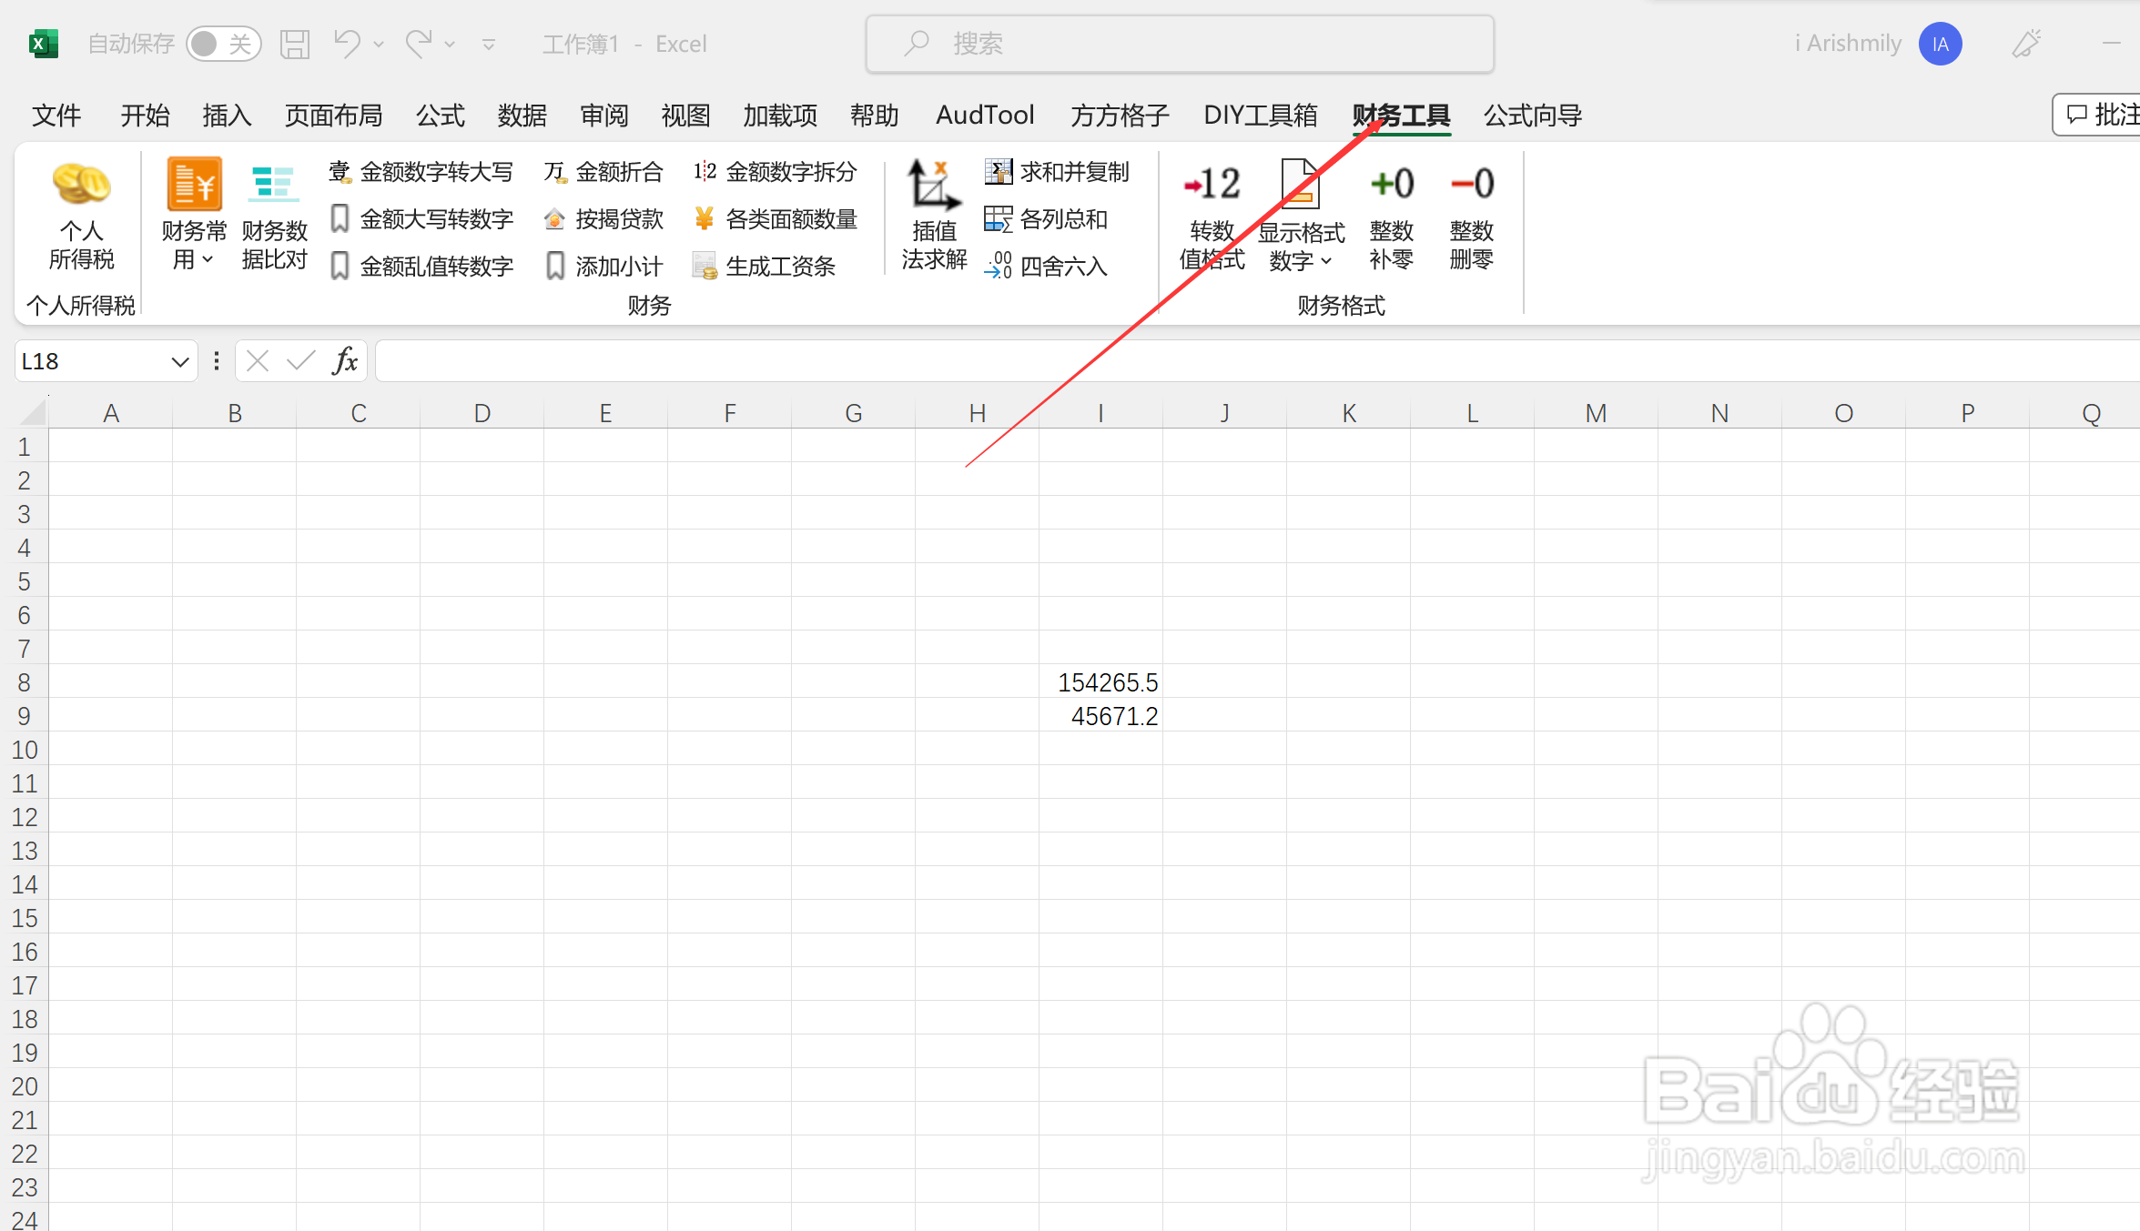This screenshot has height=1231, width=2140.
Task: Apply 四舍六入 rounding
Action: (x=1046, y=267)
